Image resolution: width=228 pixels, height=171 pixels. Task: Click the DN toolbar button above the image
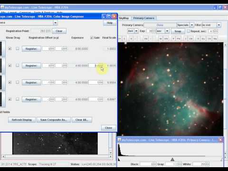click(x=146, y=38)
